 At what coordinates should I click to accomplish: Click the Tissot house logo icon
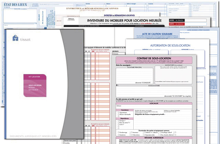(15, 38)
